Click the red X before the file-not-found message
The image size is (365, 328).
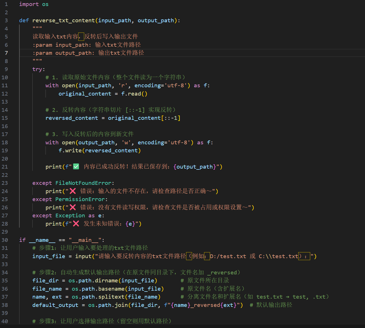(x=73, y=191)
